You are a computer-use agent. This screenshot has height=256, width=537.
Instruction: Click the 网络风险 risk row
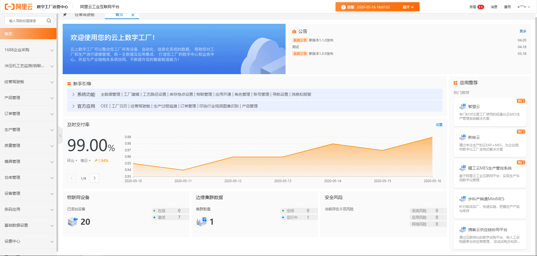428,224
